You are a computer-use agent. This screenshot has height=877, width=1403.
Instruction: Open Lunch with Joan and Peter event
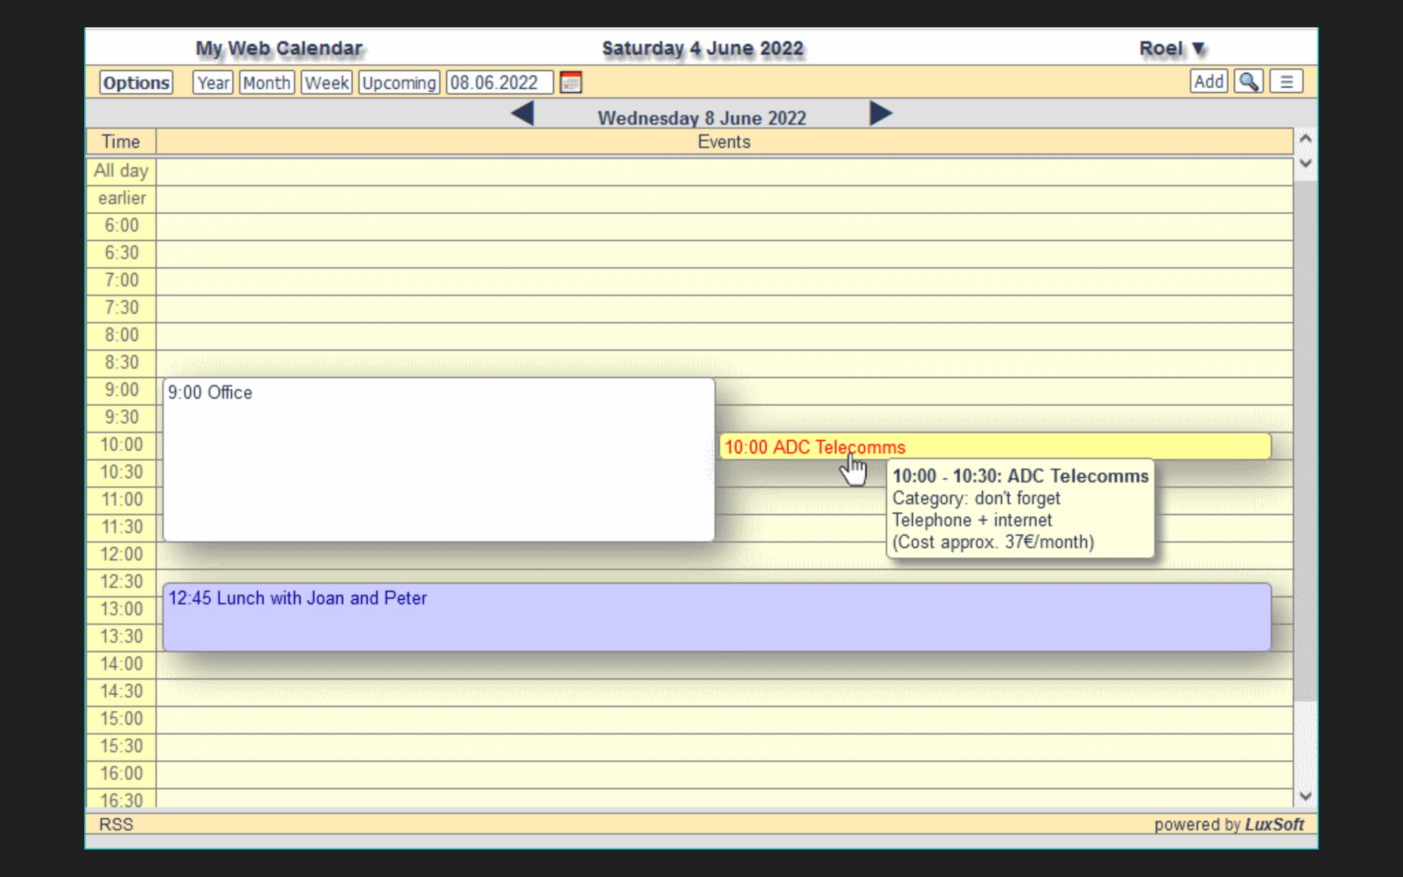coord(716,617)
